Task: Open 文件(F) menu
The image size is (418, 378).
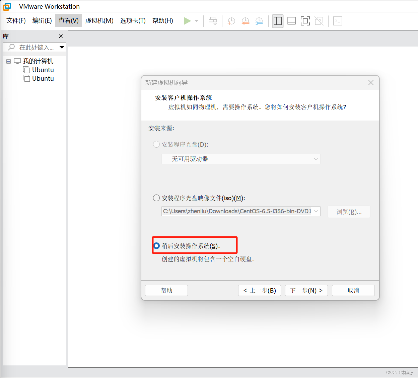Action: pyautogui.click(x=16, y=21)
